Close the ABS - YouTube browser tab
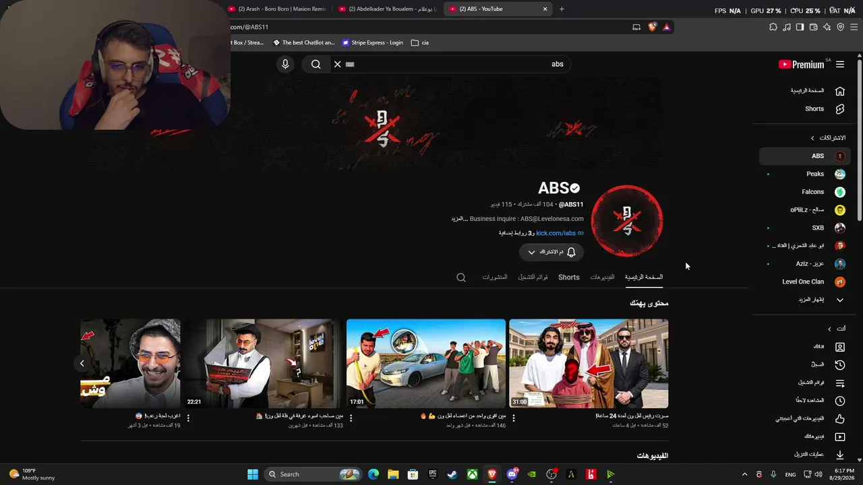The width and height of the screenshot is (863, 485). [545, 9]
